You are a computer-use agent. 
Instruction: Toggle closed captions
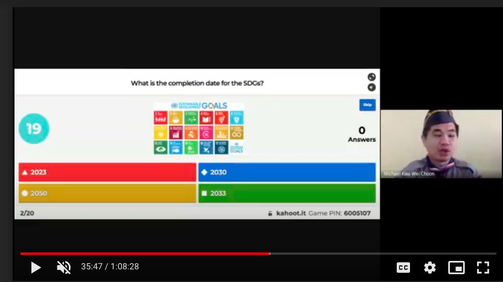[403, 268]
